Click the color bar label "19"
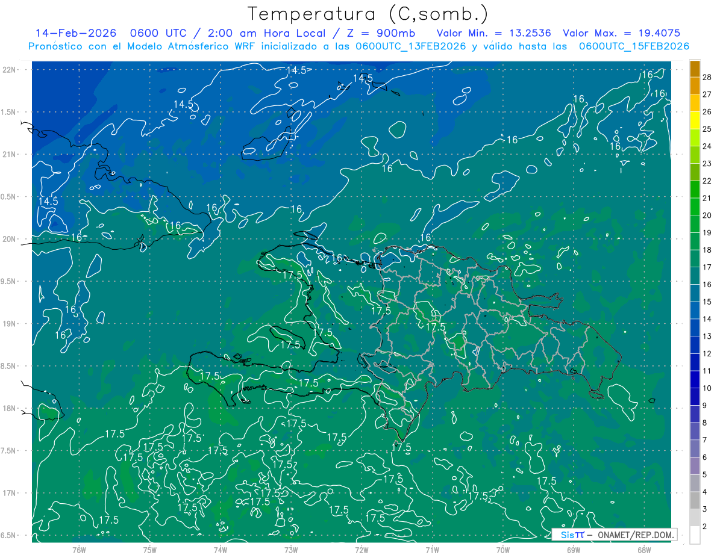The width and height of the screenshot is (723, 558). coord(707,233)
